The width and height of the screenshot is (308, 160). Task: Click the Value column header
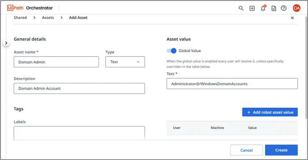pyautogui.click(x=252, y=128)
